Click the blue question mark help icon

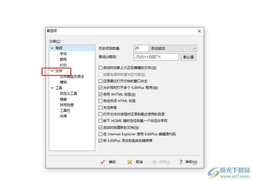[181, 162]
